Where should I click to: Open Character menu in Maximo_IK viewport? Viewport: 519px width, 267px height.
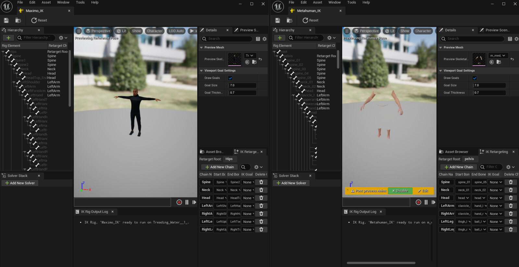point(154,31)
